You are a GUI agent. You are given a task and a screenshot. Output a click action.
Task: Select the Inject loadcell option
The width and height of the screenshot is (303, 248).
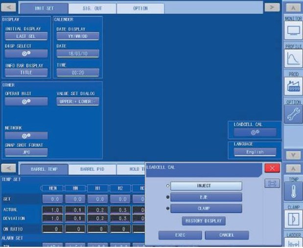[x=206, y=186]
